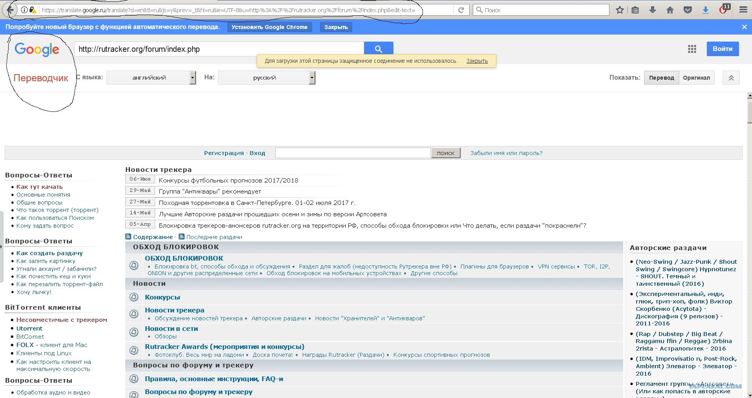The height and width of the screenshot is (398, 752).
Task: Open Как создать раздачу link
Action: 49,253
